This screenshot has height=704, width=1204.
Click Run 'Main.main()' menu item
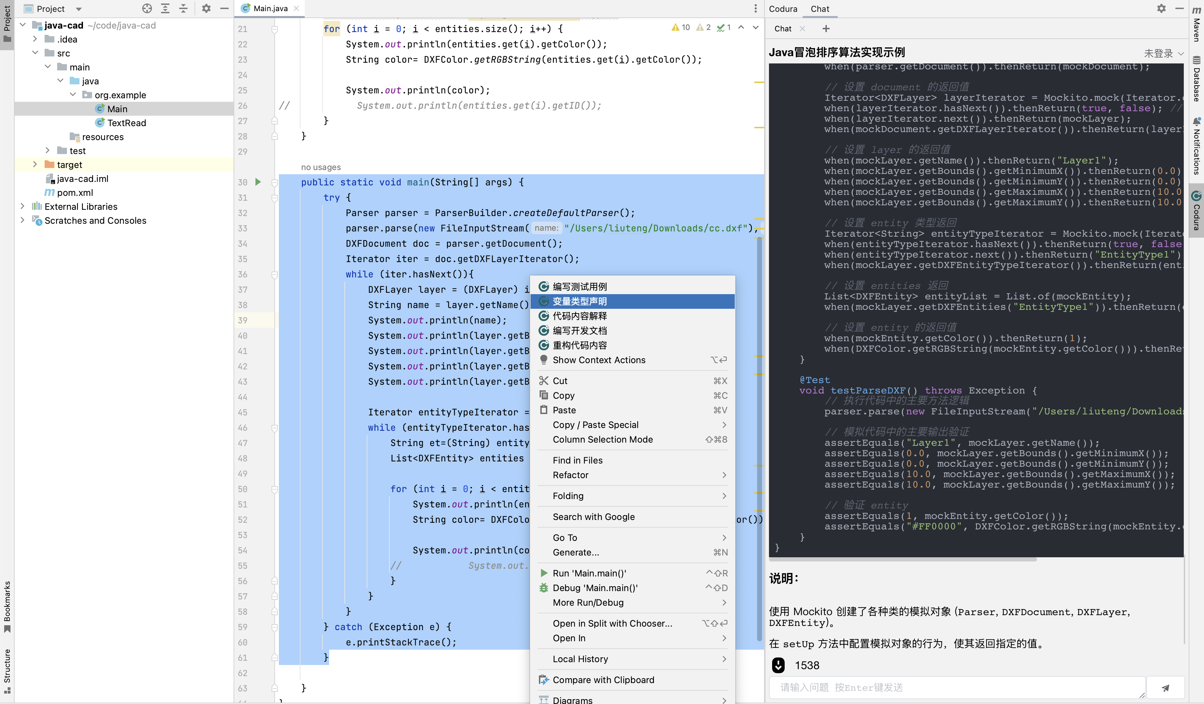click(633, 573)
